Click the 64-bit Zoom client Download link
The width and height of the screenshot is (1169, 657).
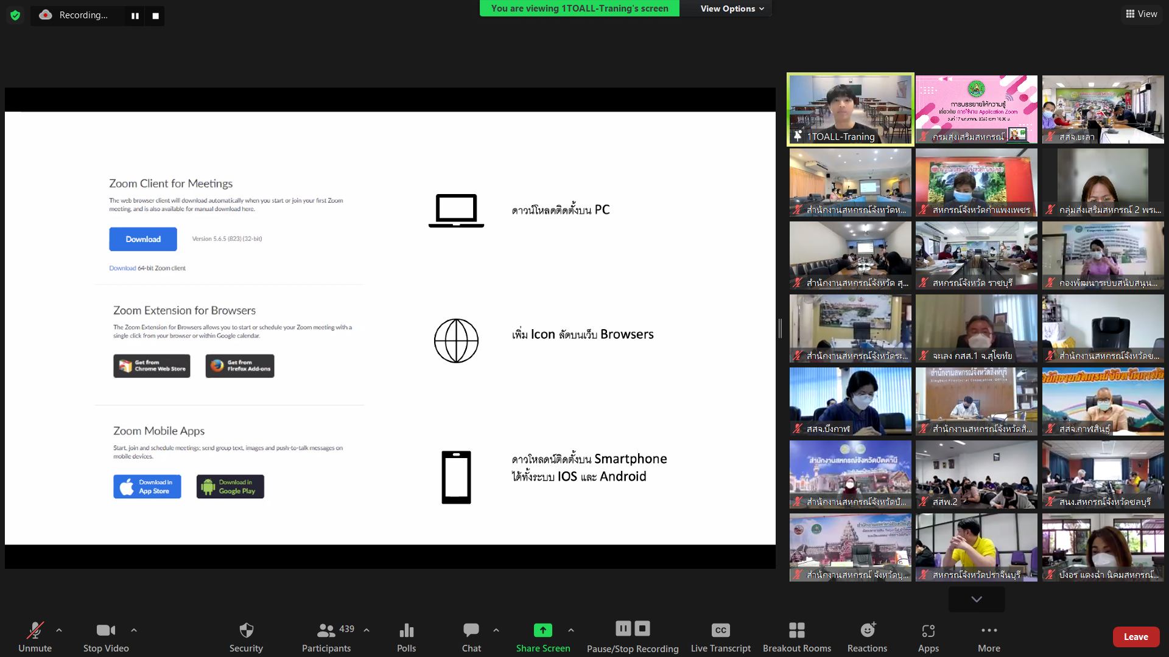122,268
